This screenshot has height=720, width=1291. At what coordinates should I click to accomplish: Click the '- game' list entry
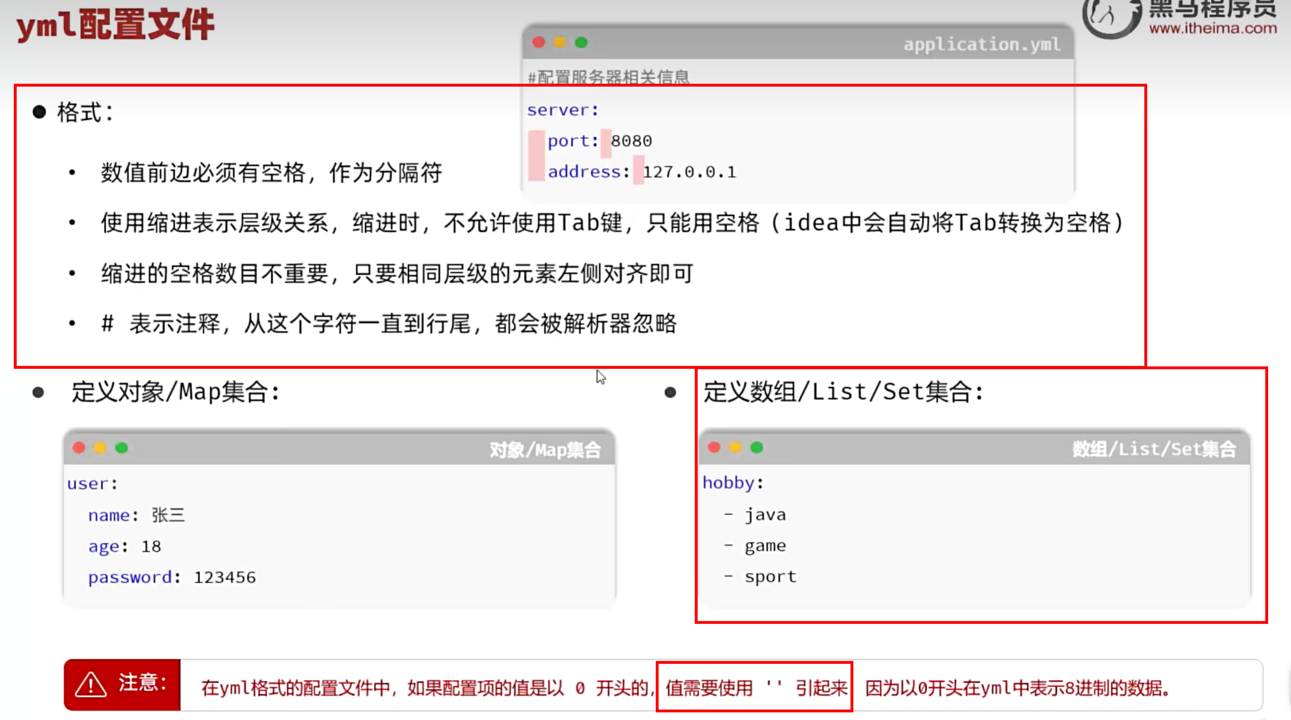coord(755,546)
